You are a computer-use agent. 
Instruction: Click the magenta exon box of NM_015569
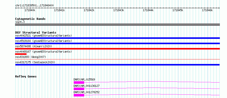(x=79, y=83)
